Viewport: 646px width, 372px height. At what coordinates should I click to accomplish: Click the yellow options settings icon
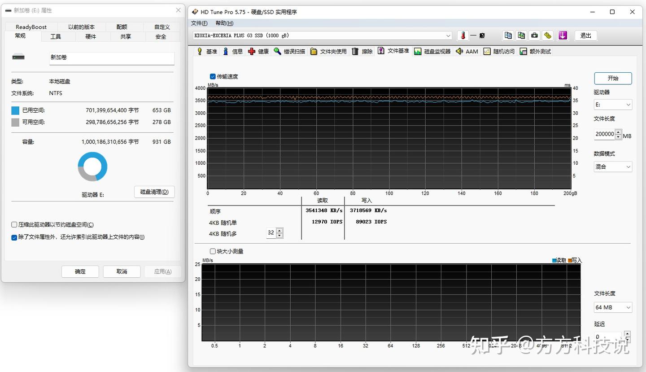(548, 35)
